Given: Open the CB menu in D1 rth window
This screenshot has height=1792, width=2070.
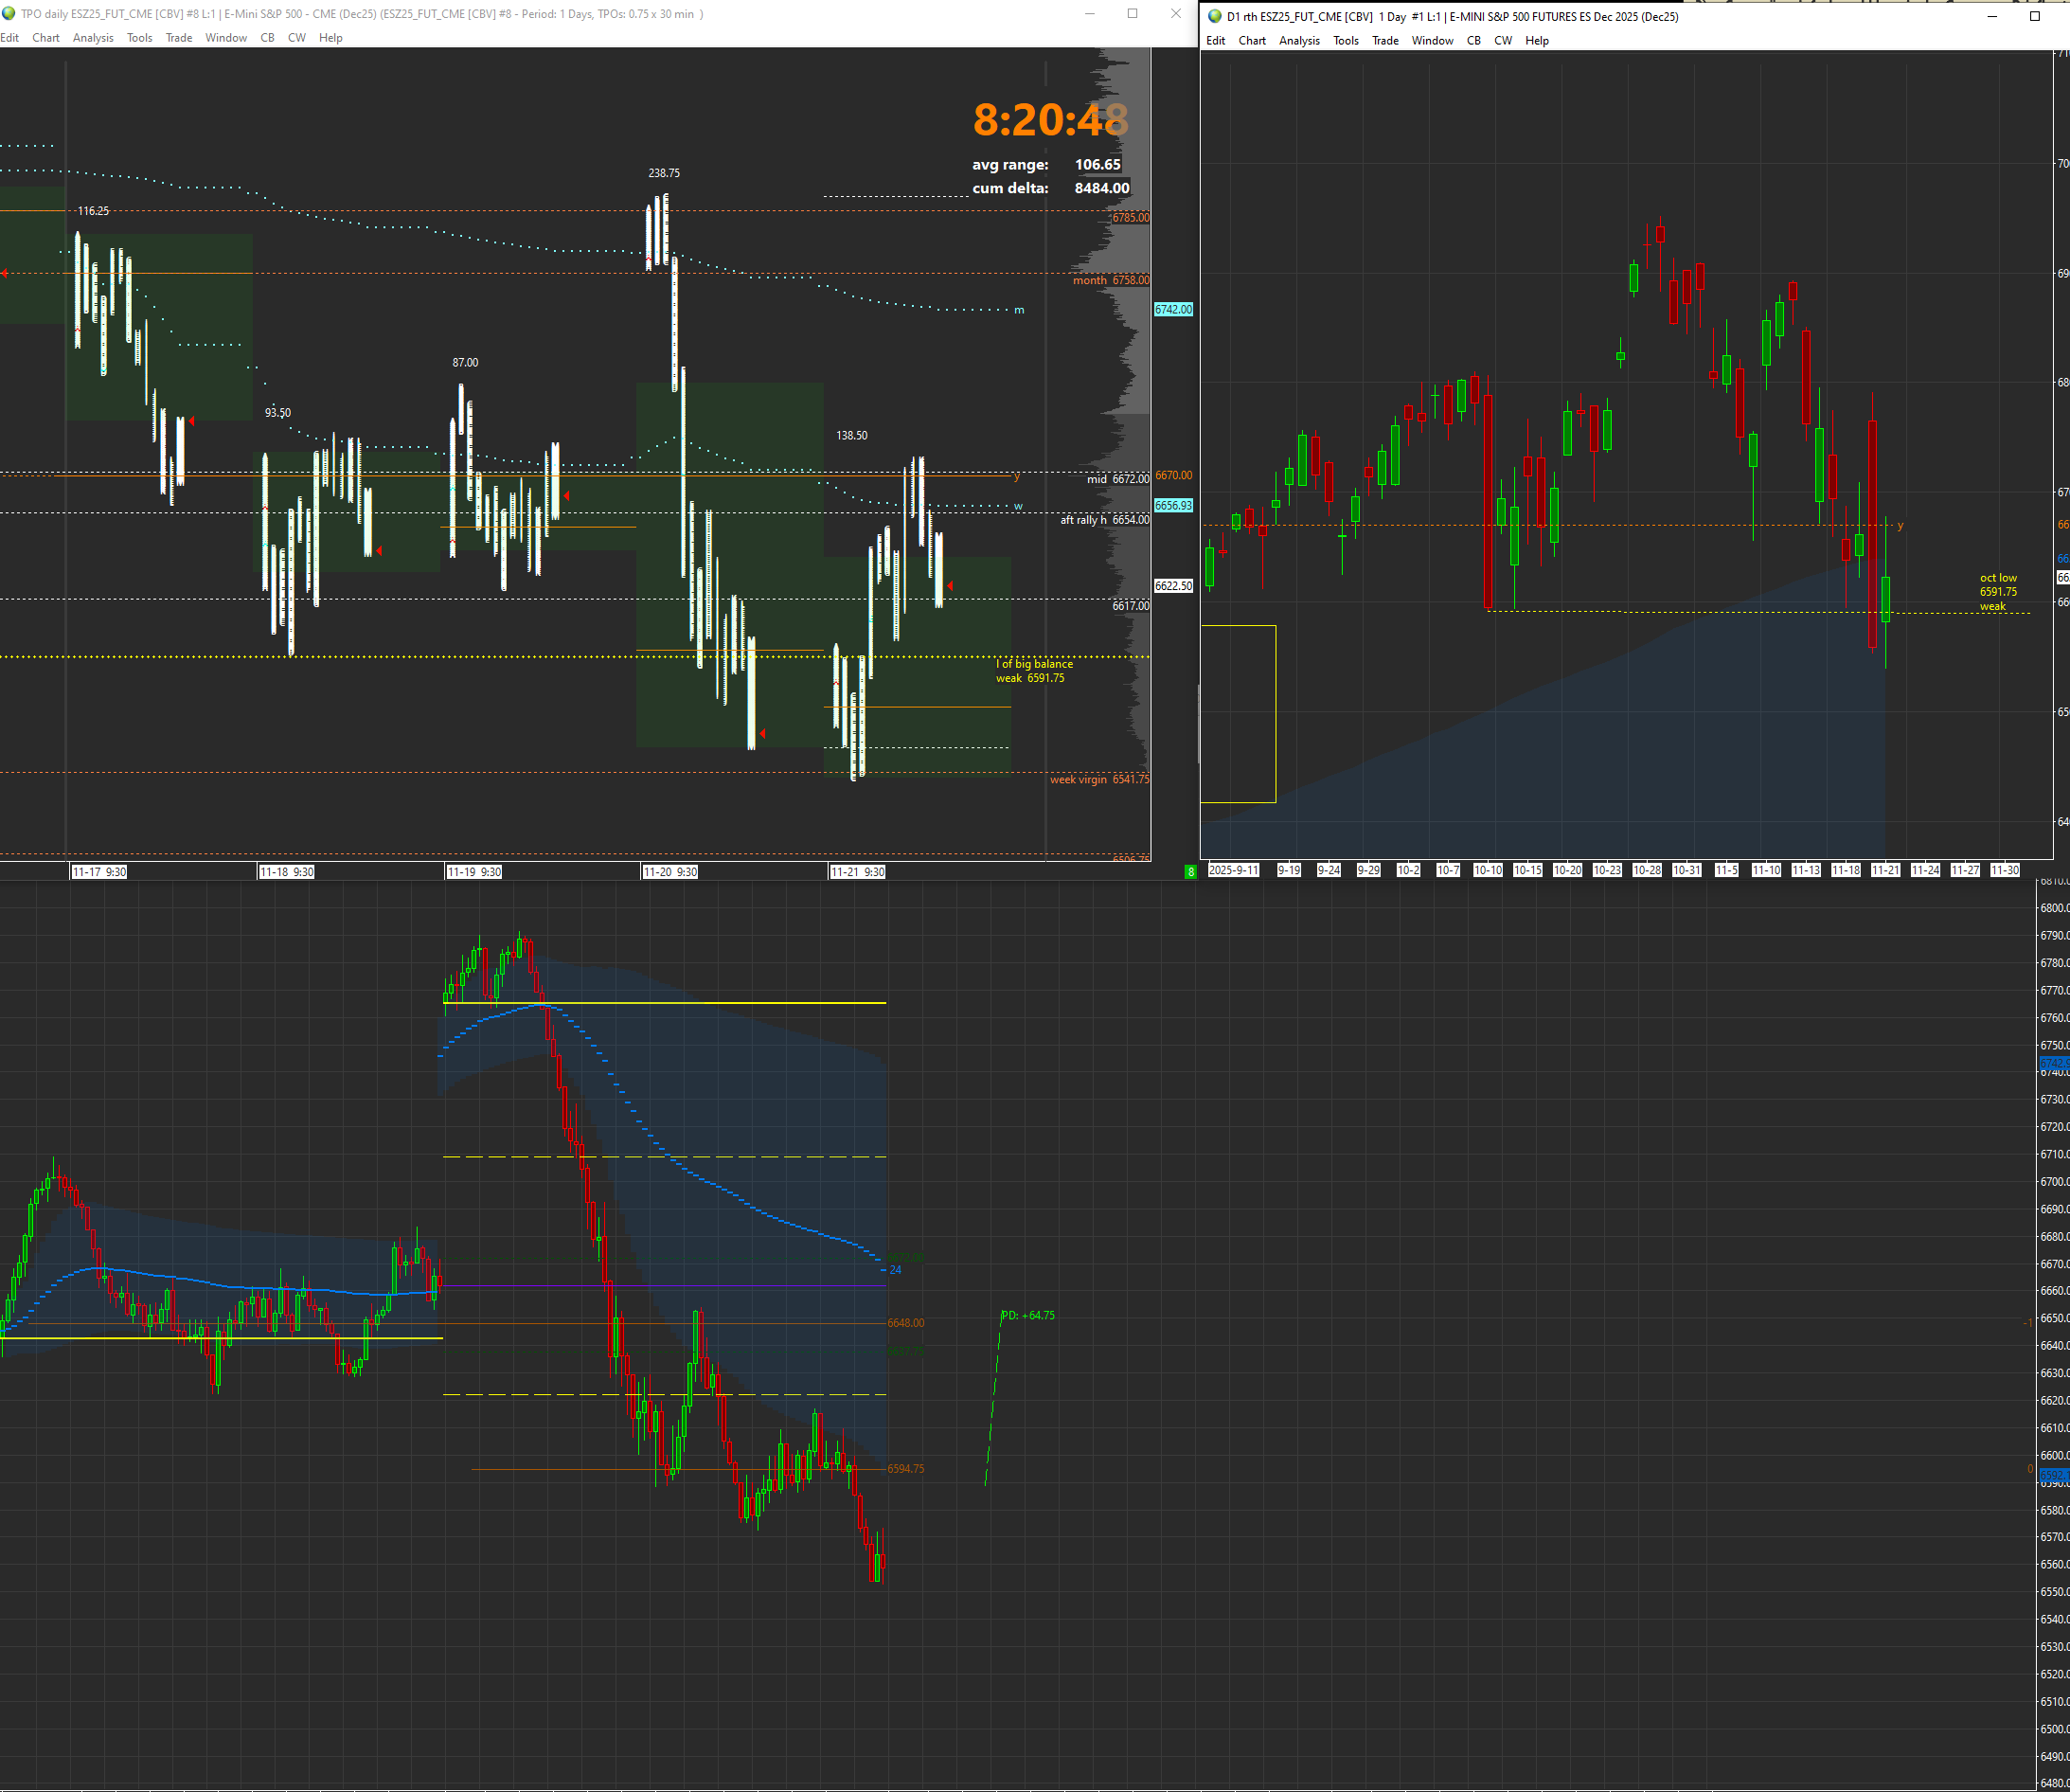Looking at the screenshot, I should 1473,41.
